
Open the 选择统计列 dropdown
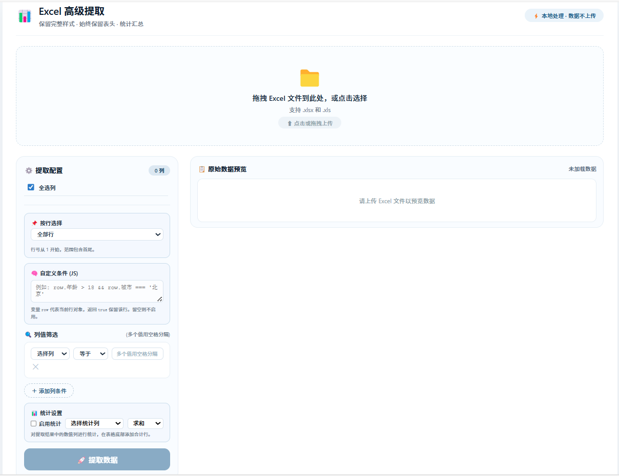coord(94,423)
